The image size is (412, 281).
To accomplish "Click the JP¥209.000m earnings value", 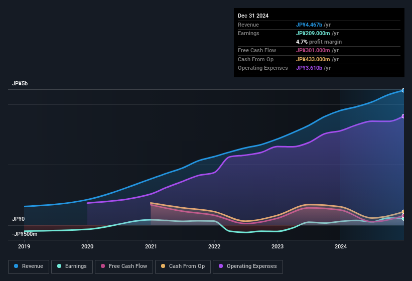I will coord(313,33).
